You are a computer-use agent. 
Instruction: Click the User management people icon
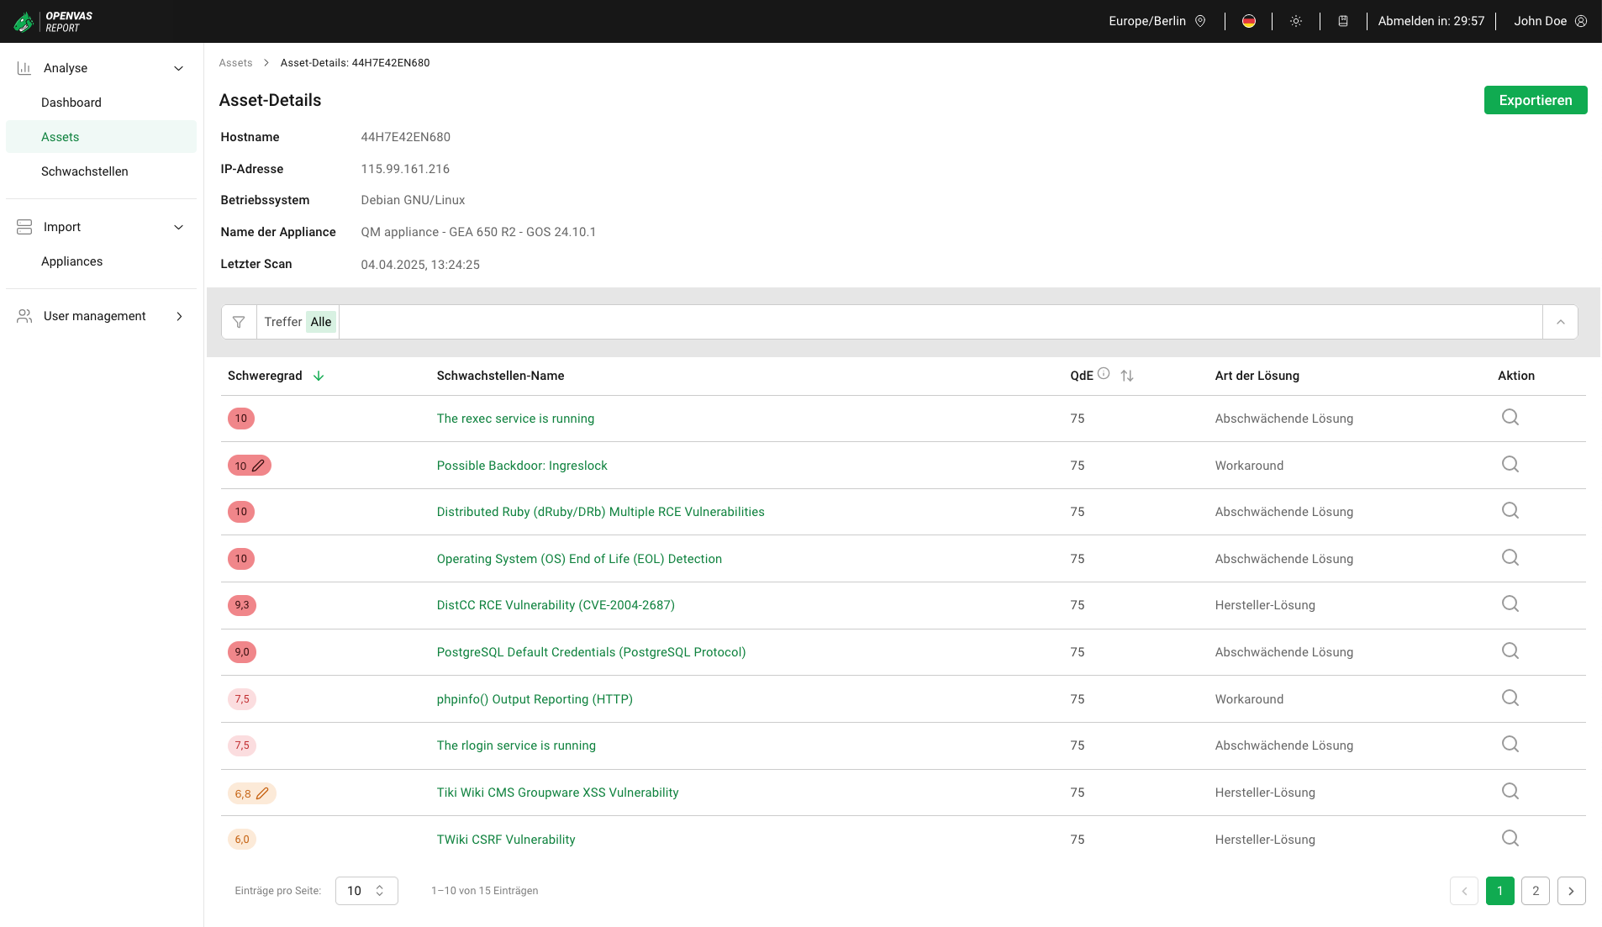coord(24,316)
